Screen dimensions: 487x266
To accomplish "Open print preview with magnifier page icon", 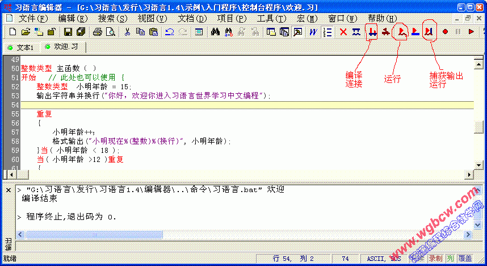I will [111, 32].
